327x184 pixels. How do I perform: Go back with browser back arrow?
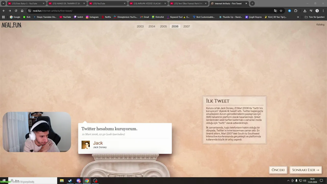[x=4, y=11]
